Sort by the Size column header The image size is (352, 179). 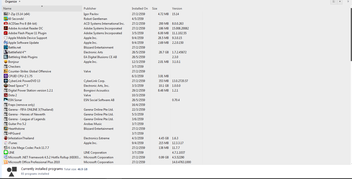click(x=160, y=9)
